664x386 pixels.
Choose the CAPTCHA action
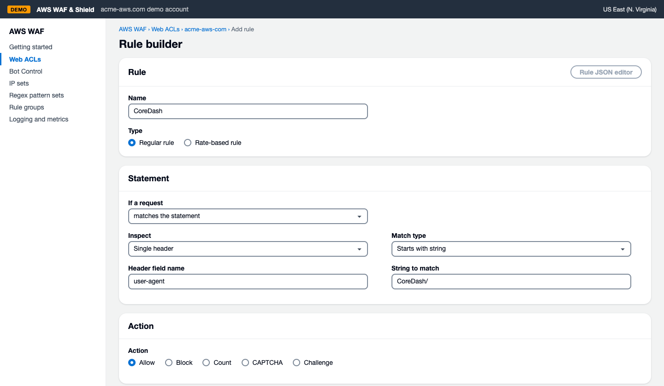coord(245,363)
